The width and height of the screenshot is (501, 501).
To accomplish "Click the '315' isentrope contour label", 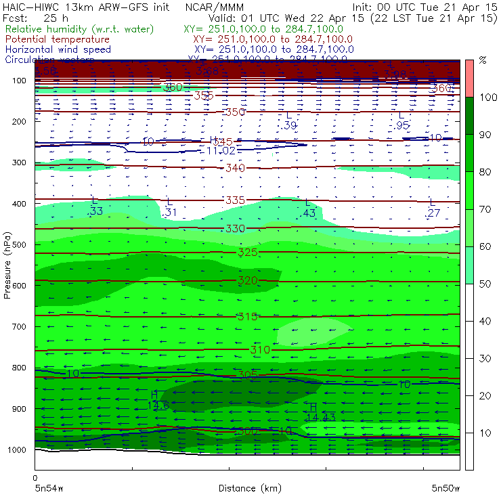I will [248, 316].
